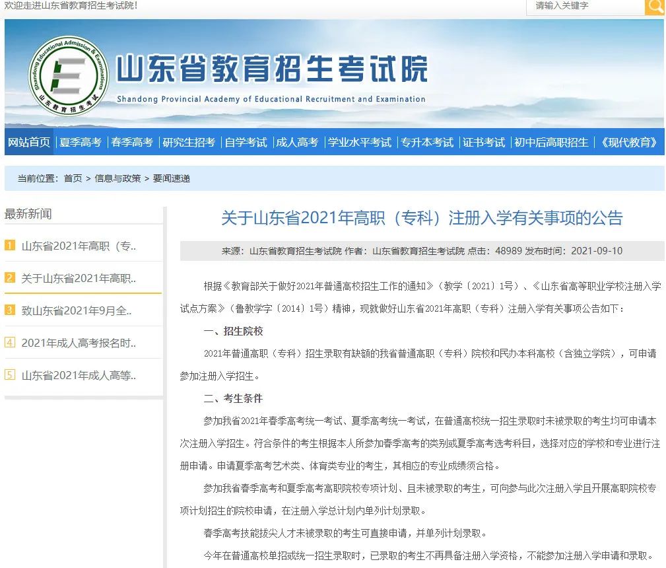This screenshot has width=666, height=568.
Task: Go to 首页 in the breadcrumb
Action: (x=73, y=178)
